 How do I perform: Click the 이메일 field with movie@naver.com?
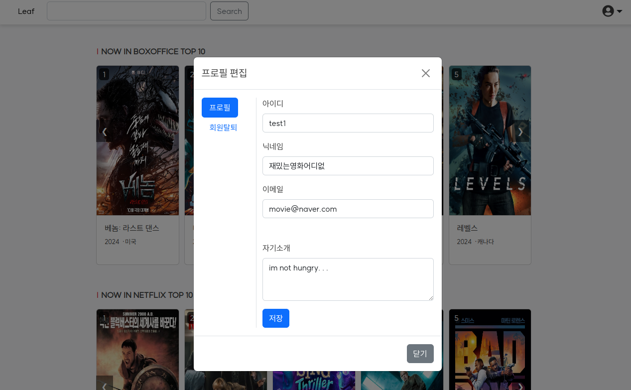tap(348, 209)
